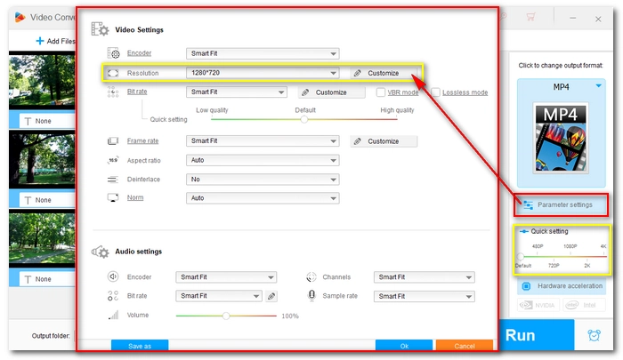Screen dimensions: 623x360
Task: Open the Resolution dropdown showing 1280*720
Action: tap(262, 73)
